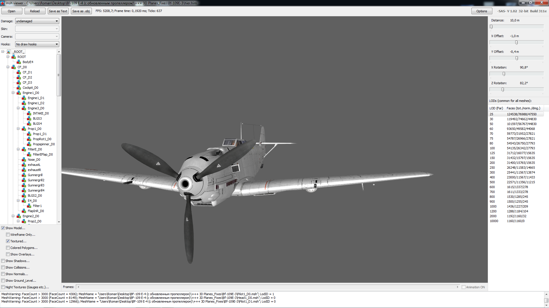Click the BLGS2_D0 mesh icon
549x308 pixels.
[24, 196]
